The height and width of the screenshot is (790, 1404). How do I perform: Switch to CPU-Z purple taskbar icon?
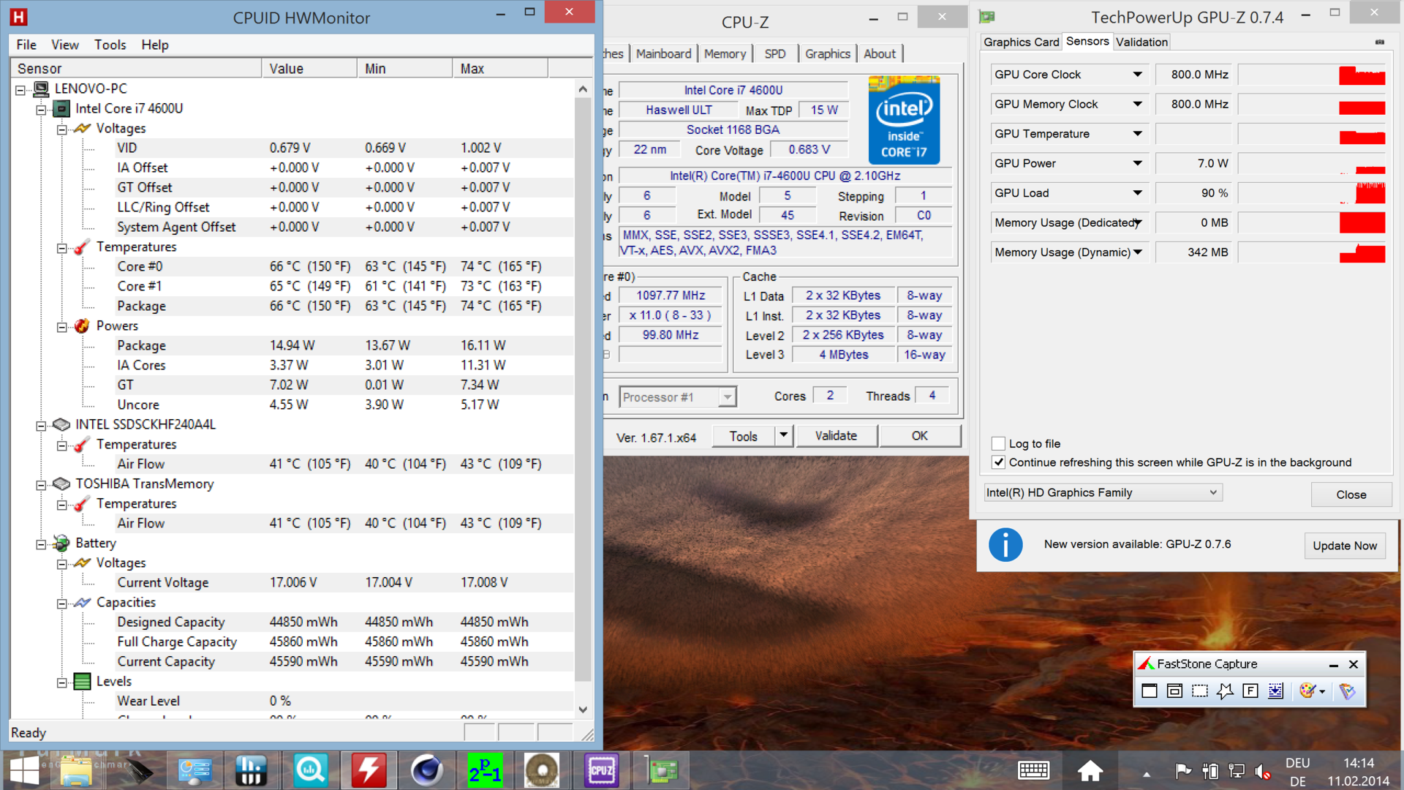pyautogui.click(x=601, y=770)
